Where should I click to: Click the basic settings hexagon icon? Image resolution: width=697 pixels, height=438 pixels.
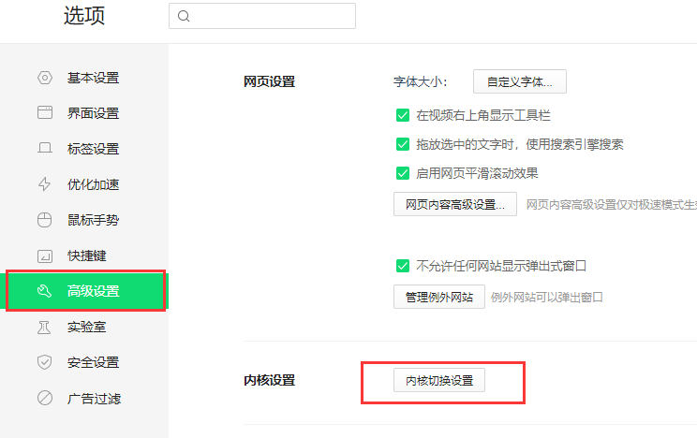click(44, 78)
